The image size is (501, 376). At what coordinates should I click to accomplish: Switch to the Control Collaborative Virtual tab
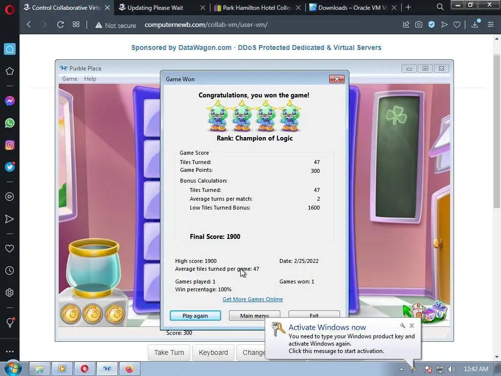(x=67, y=8)
